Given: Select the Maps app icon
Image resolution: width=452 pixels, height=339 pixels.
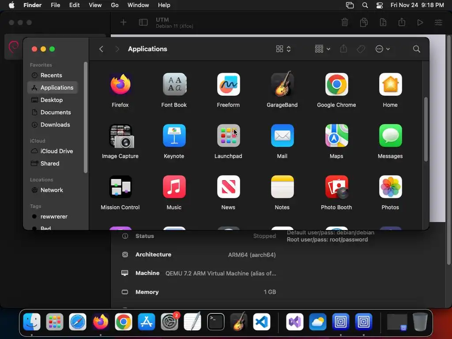Looking at the screenshot, I should [x=336, y=136].
